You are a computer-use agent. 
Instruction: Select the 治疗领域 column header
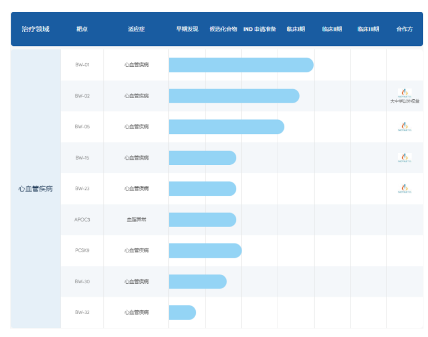(x=35, y=29)
